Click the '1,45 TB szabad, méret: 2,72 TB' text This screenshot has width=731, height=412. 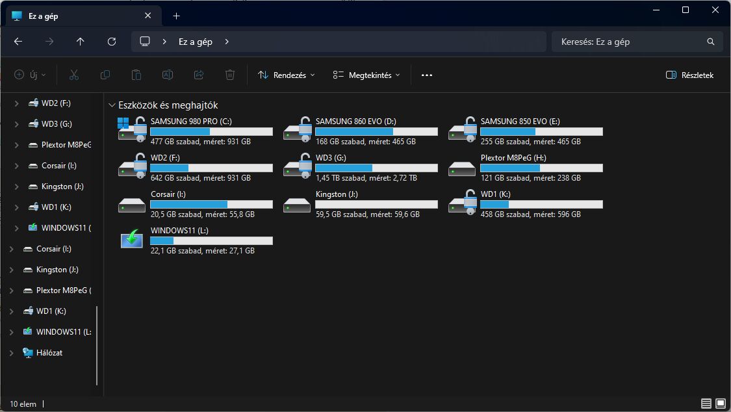point(366,178)
